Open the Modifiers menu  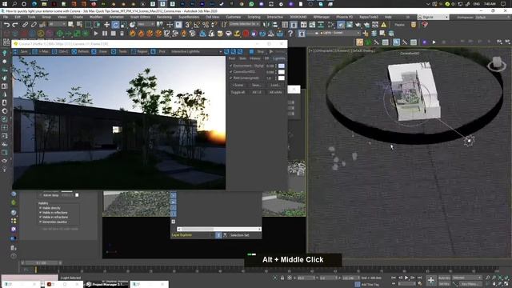pos(96,17)
